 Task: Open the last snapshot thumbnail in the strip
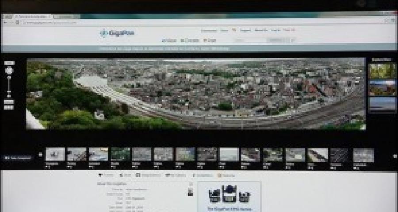363,155
